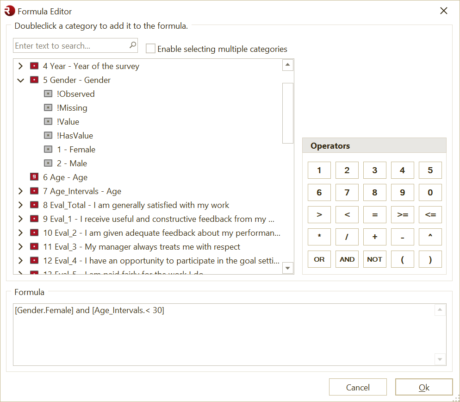Viewport: 460px width, 402px height.
Task: Collapse the 5 Gender - Gender node
Action: click(x=20, y=80)
